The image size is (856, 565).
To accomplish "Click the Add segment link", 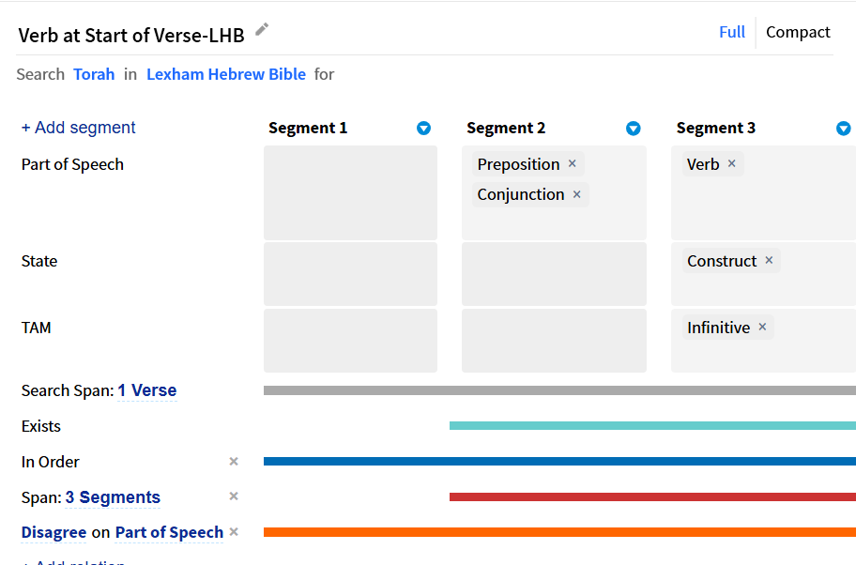I will (x=78, y=128).
